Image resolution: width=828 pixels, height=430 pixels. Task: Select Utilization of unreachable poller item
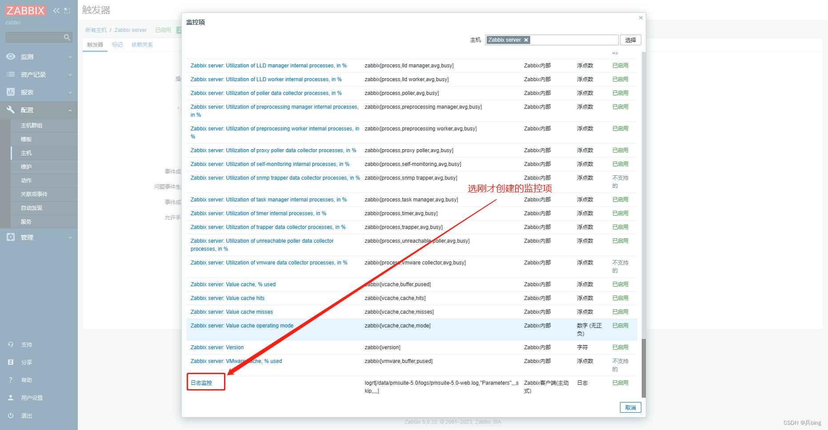coord(262,245)
